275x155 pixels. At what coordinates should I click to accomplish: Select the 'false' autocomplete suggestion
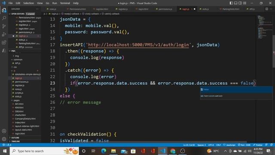pyautogui.click(x=236, y=90)
